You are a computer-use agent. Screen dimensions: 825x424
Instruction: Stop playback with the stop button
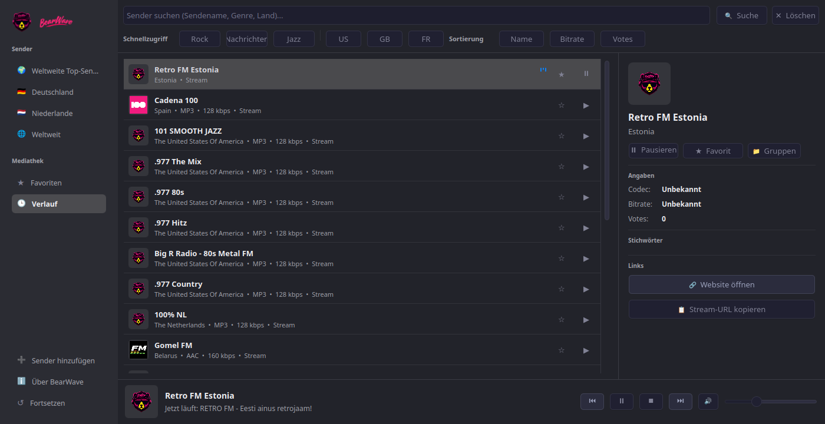tap(651, 401)
